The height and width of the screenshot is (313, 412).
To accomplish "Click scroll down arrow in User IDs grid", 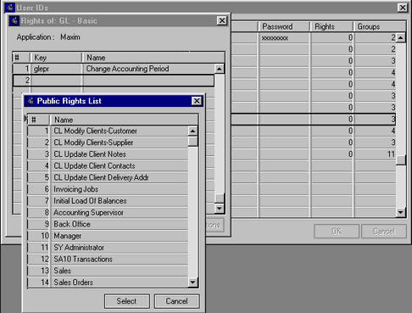I will [x=401, y=212].
